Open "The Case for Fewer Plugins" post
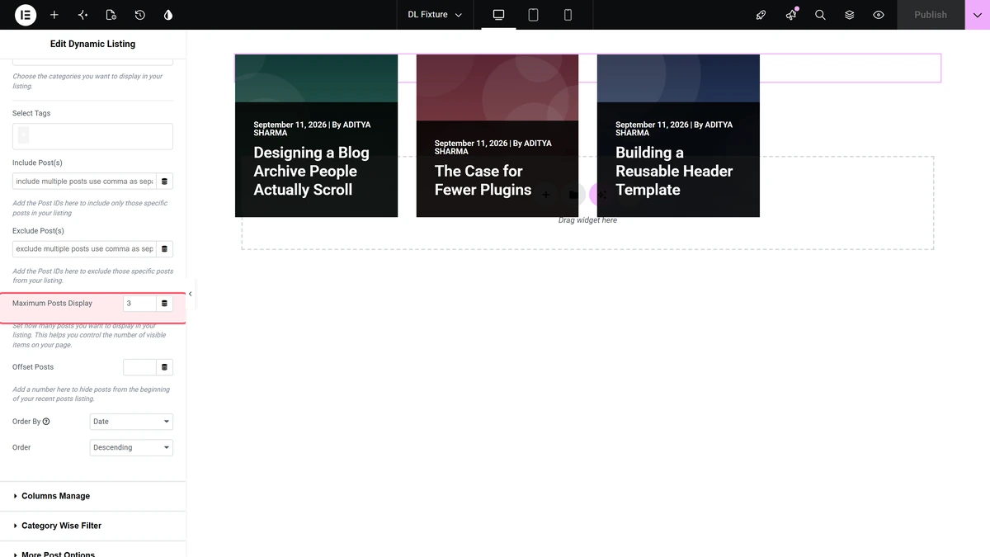 pyautogui.click(x=483, y=181)
